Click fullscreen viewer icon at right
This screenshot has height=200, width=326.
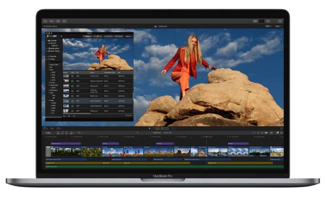point(282,128)
